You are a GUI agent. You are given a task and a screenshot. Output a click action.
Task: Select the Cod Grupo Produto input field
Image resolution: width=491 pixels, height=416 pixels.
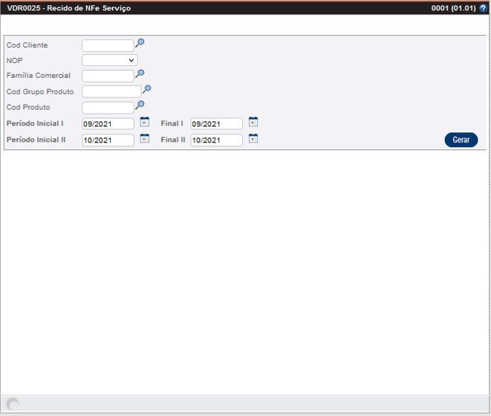[x=111, y=91]
